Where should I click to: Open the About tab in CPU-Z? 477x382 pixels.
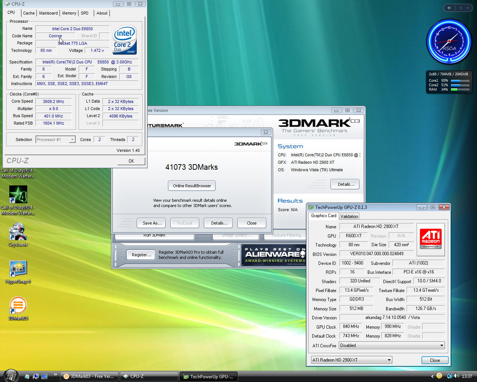[102, 13]
